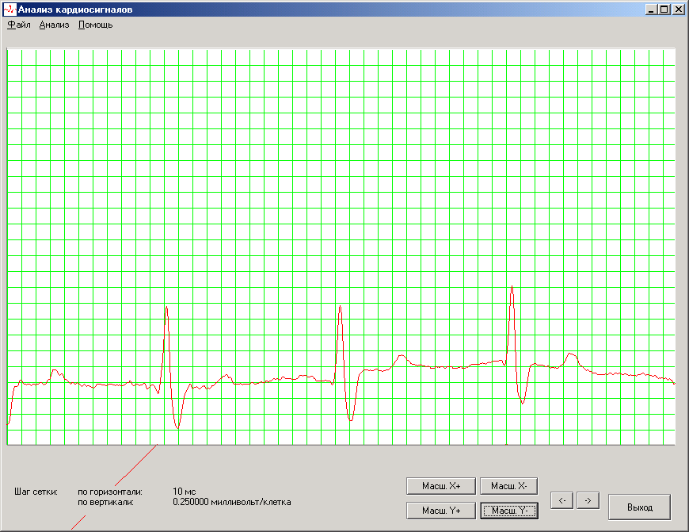This screenshot has height=532, width=689.
Task: Click the Масш. X+ button
Action: (x=441, y=486)
